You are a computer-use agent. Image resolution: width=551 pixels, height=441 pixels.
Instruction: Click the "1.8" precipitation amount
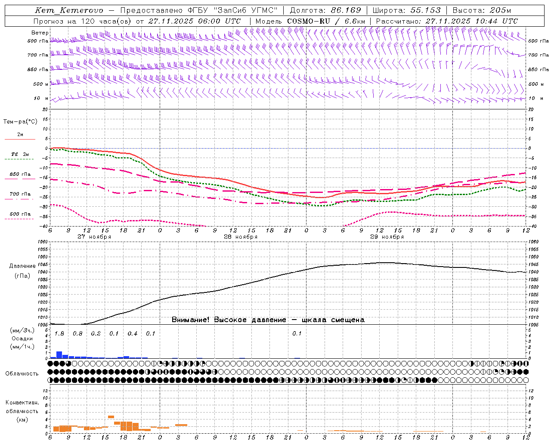[59, 334]
